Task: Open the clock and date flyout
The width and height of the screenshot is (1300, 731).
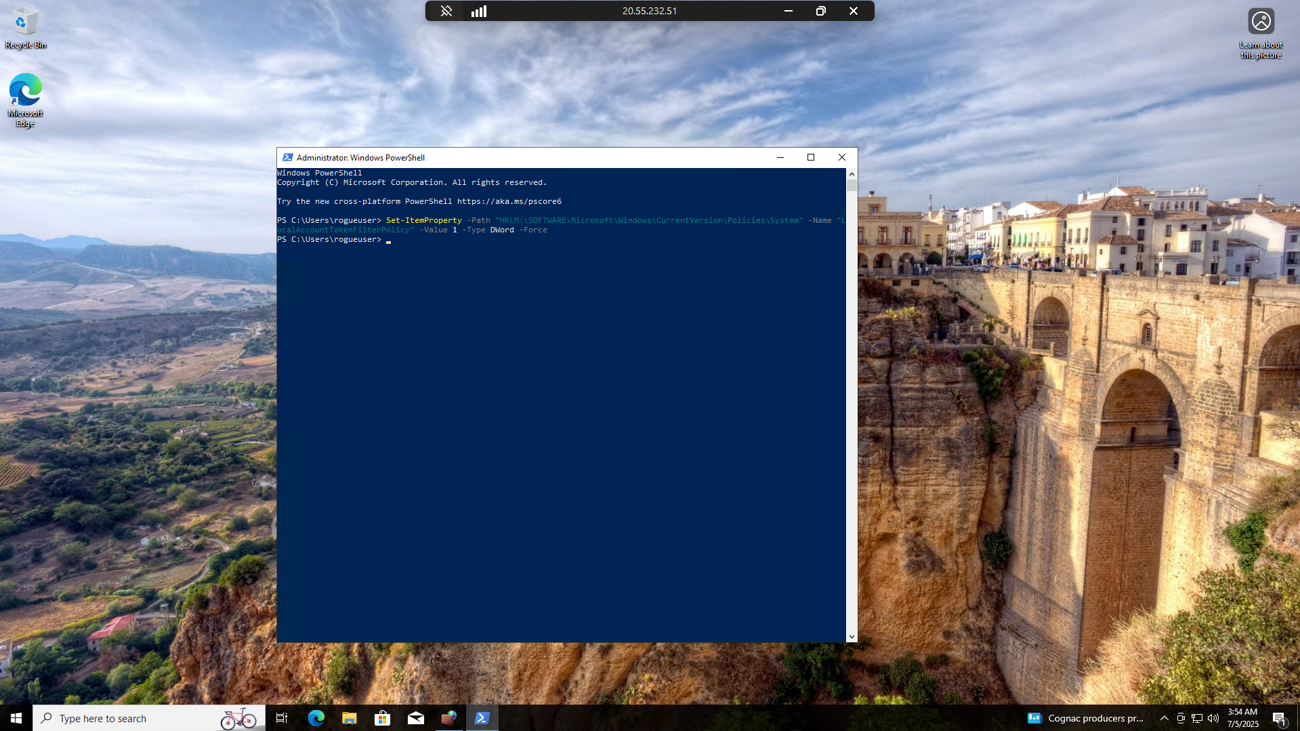Action: 1242,718
